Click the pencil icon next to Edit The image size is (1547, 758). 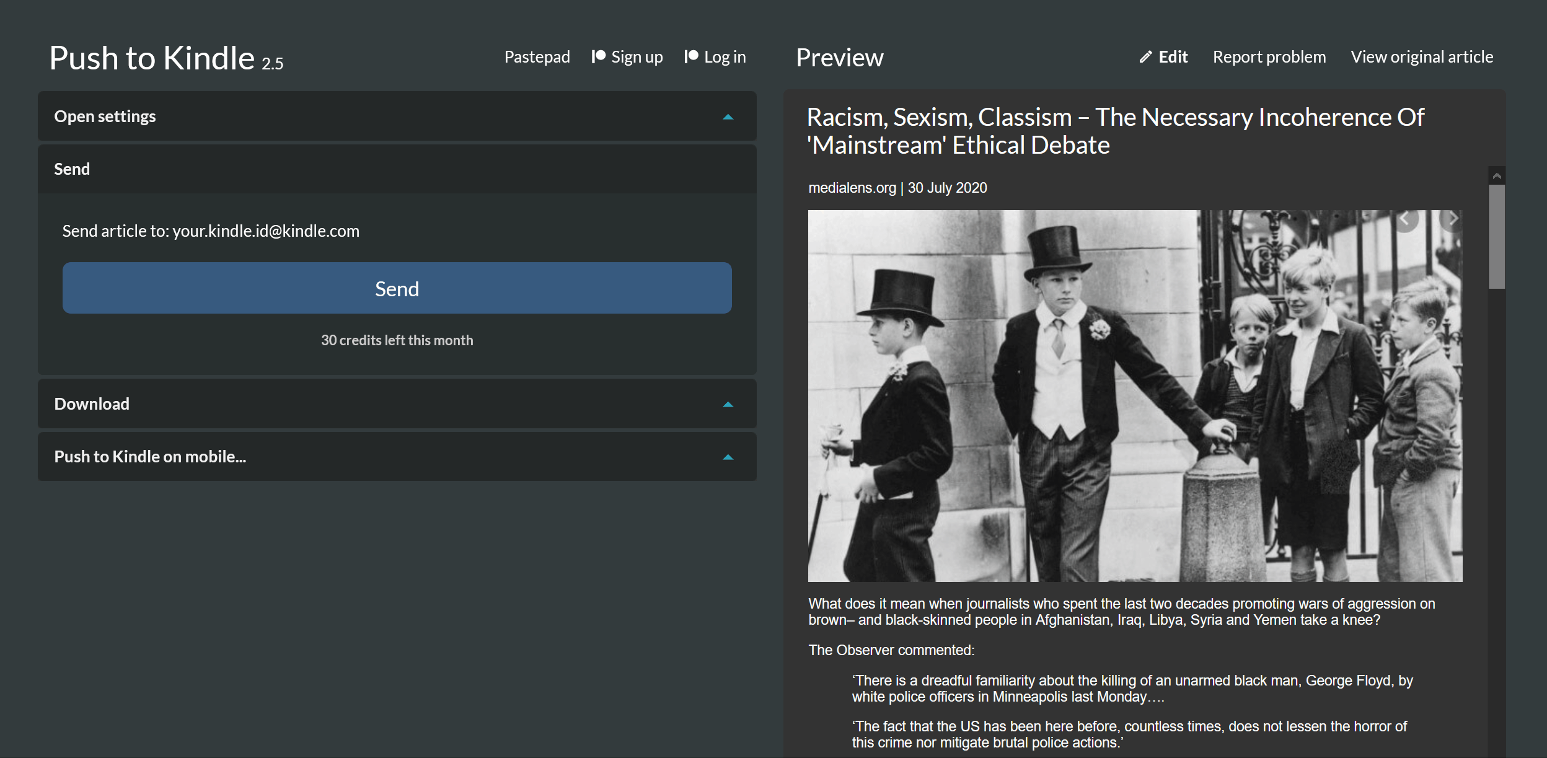1145,57
